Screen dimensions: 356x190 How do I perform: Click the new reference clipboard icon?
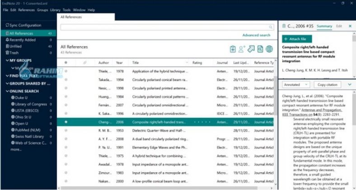point(233,49)
